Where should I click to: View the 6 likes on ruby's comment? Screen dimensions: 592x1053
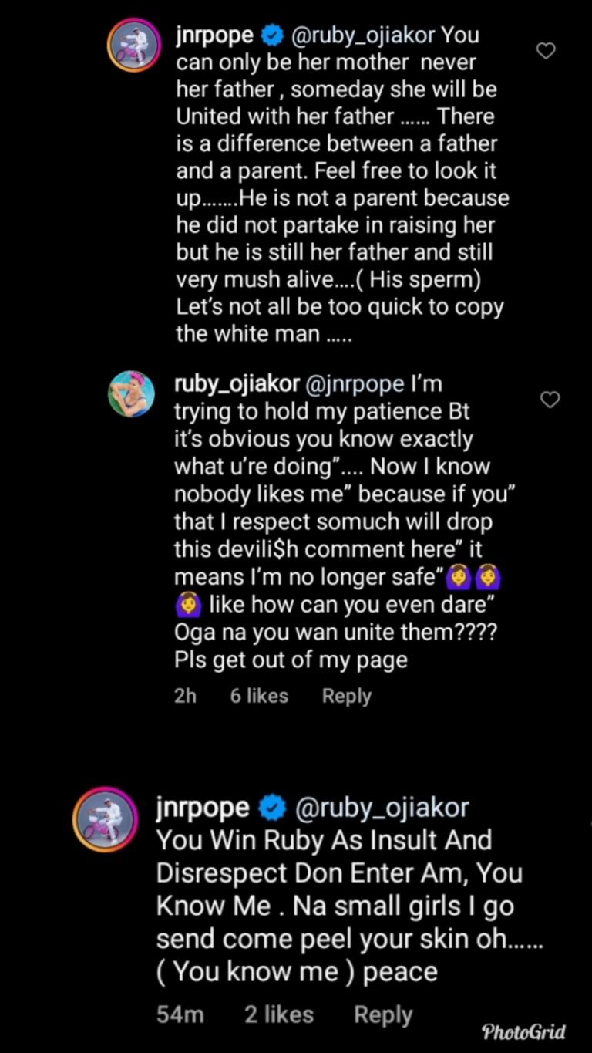pos(259,696)
